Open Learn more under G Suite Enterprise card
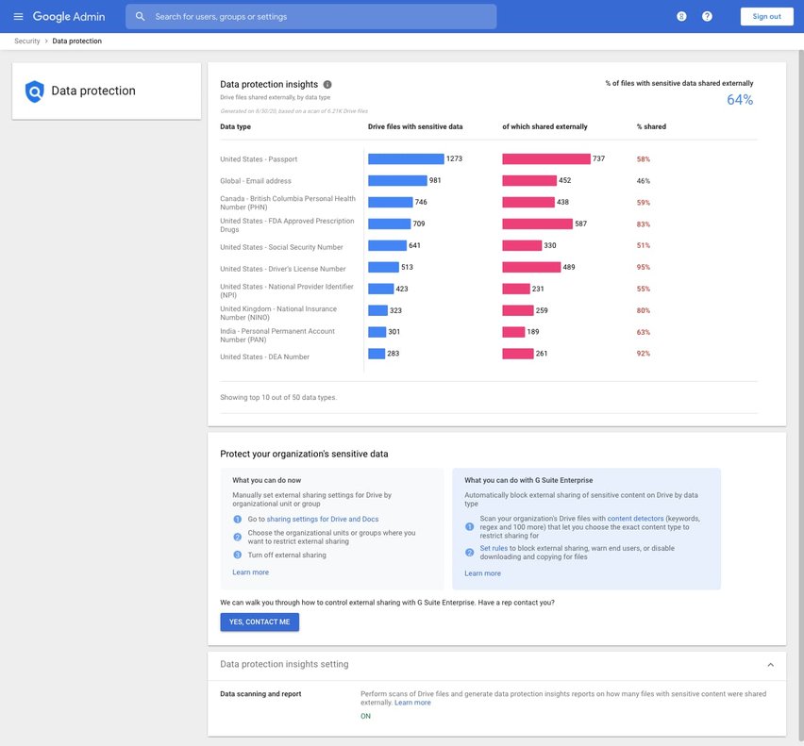Screen dimensions: 804x746 [x=482, y=573]
